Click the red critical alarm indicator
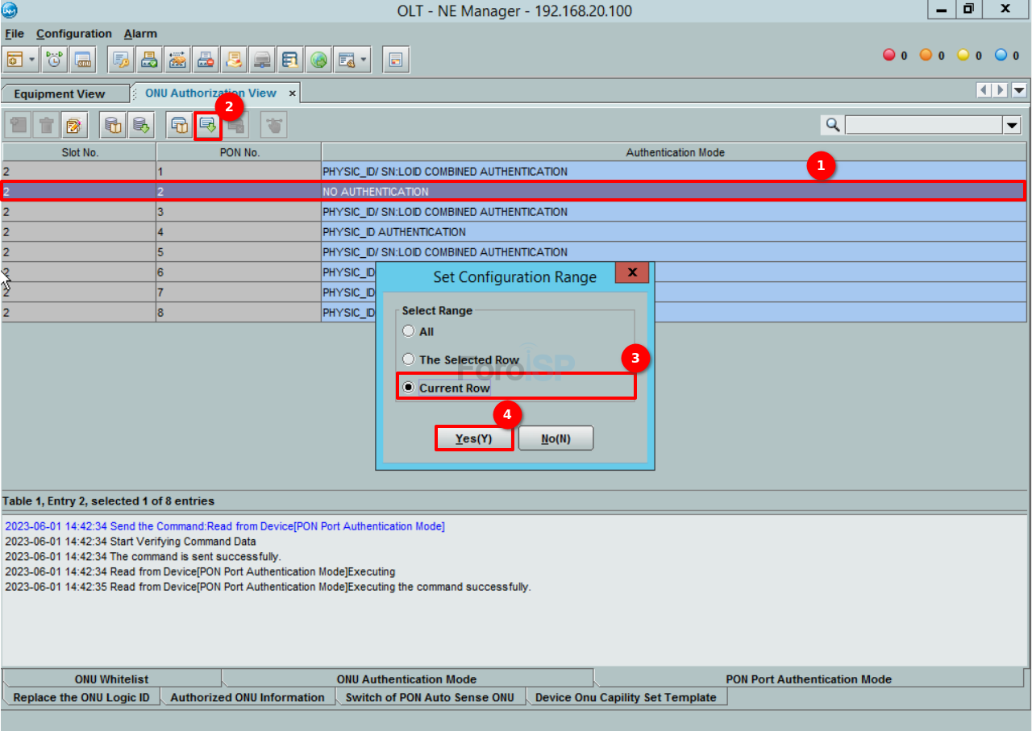This screenshot has height=731, width=1032. (x=889, y=56)
